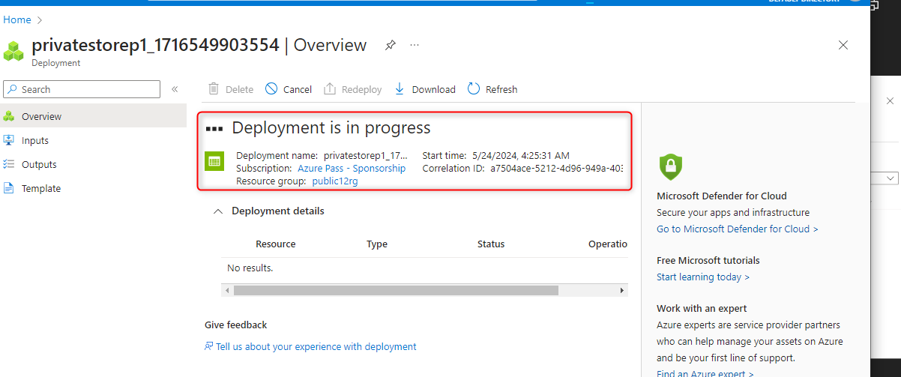901x377 pixels.
Task: Click the Find an Azure expert link
Action: click(x=705, y=373)
